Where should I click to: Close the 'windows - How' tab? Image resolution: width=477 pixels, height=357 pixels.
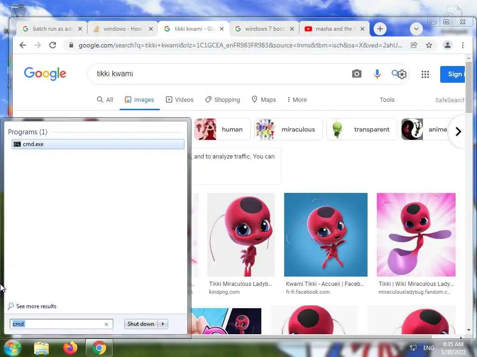pyautogui.click(x=151, y=29)
